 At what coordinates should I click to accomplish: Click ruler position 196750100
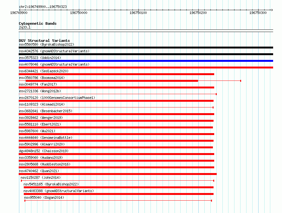coord(138,13)
